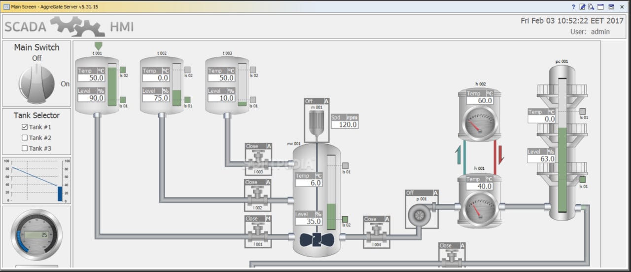Image resolution: width=631 pixels, height=272 pixels.
Task: Click the date and time text
Action: pos(572,21)
